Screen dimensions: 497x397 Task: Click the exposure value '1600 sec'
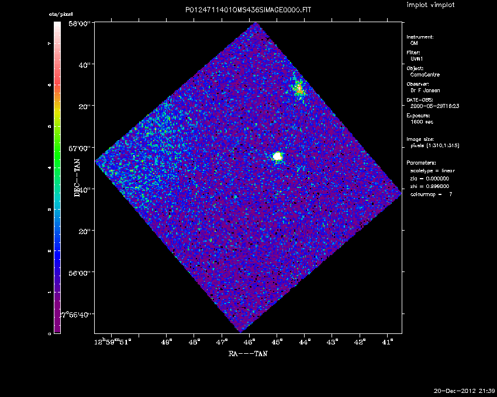tap(422, 122)
